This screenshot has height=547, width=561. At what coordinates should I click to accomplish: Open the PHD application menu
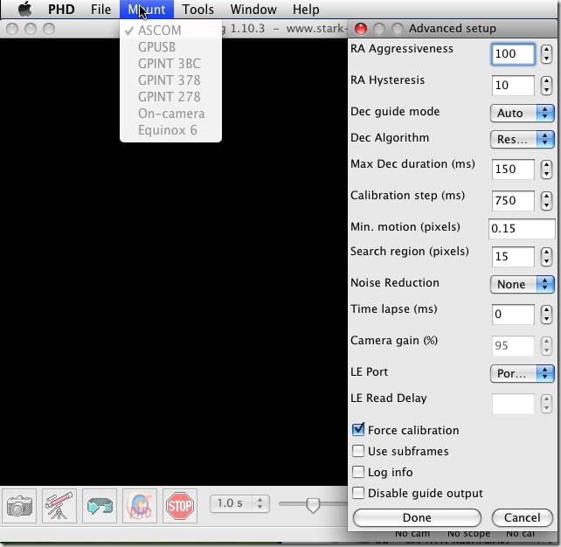tap(61, 10)
